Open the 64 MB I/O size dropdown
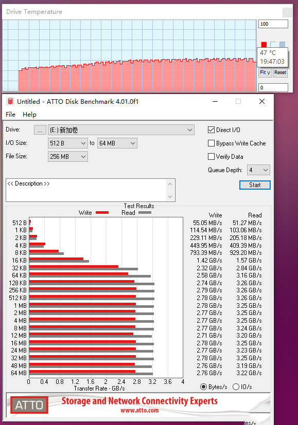Screen dimensions: 298x425 pyautogui.click(x=117, y=143)
